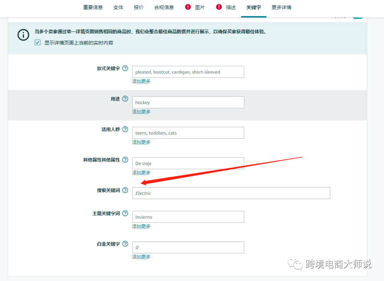Click the question mark next to 适用人群
This screenshot has height=281, width=384.
pos(125,130)
